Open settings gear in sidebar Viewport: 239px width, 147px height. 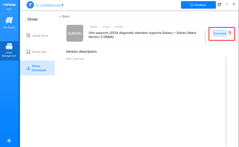coord(9,141)
